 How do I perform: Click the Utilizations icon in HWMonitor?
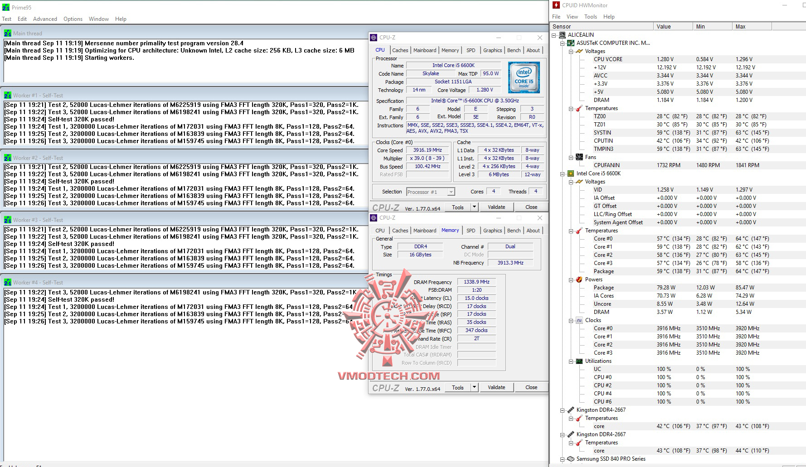[x=579, y=361]
